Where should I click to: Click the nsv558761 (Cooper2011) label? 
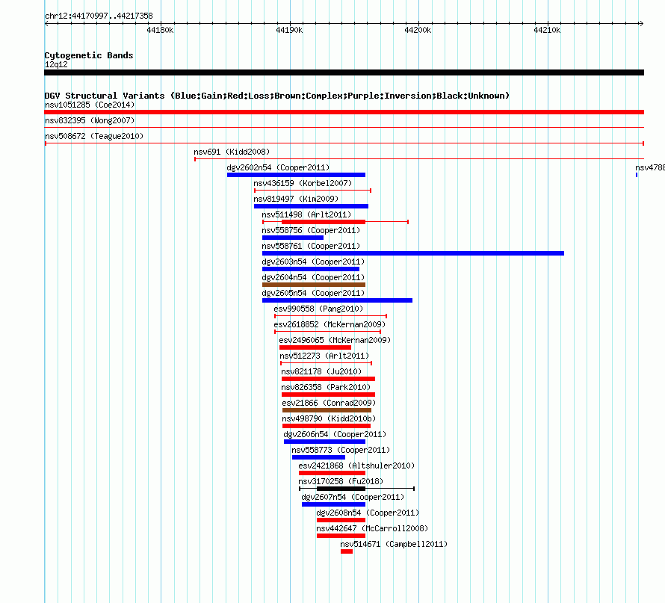pyautogui.click(x=311, y=246)
